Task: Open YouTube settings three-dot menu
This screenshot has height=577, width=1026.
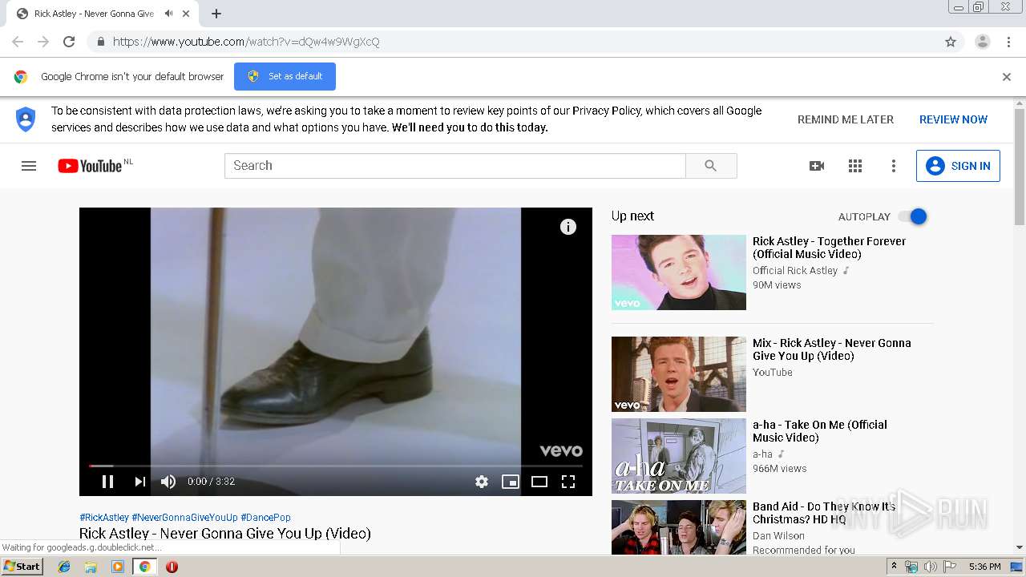Action: (894, 166)
